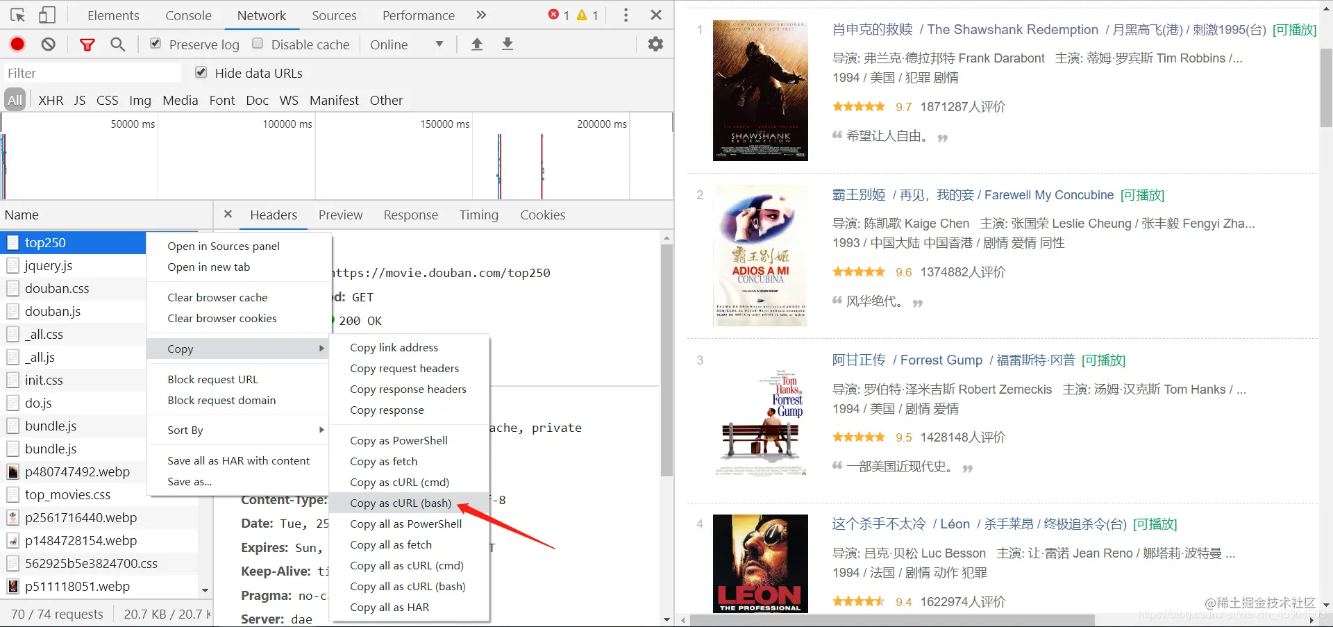Open the Response tab of request

[x=411, y=215]
